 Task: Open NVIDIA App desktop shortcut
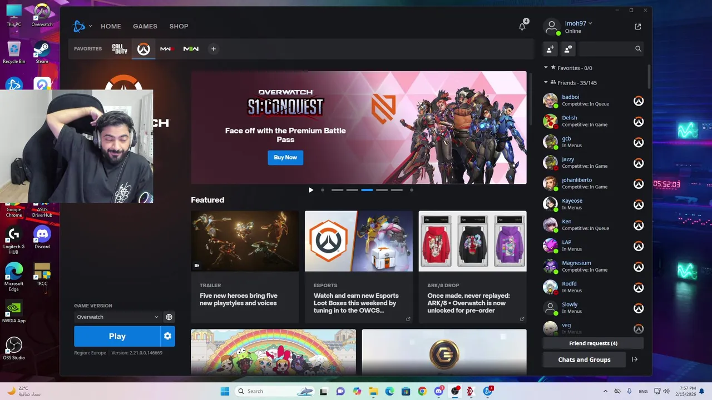pos(14,312)
